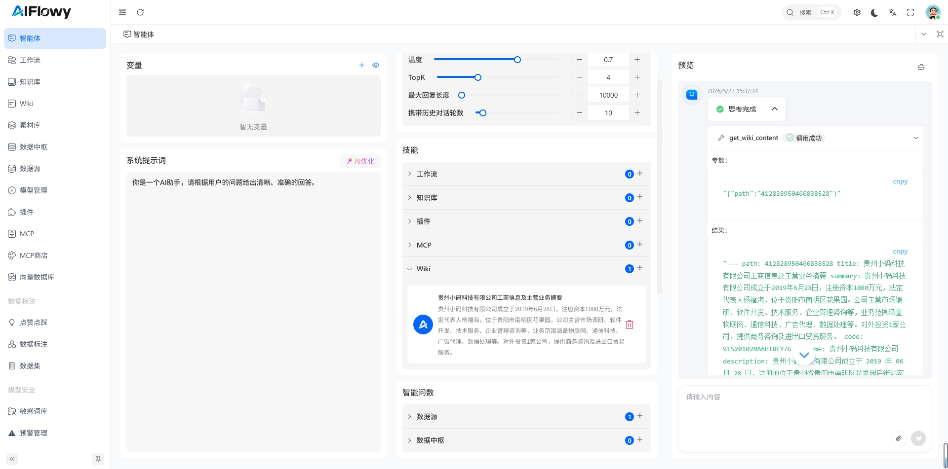This screenshot has height=469, width=948.
Task: Expand the 数据源 row
Action: (526, 416)
